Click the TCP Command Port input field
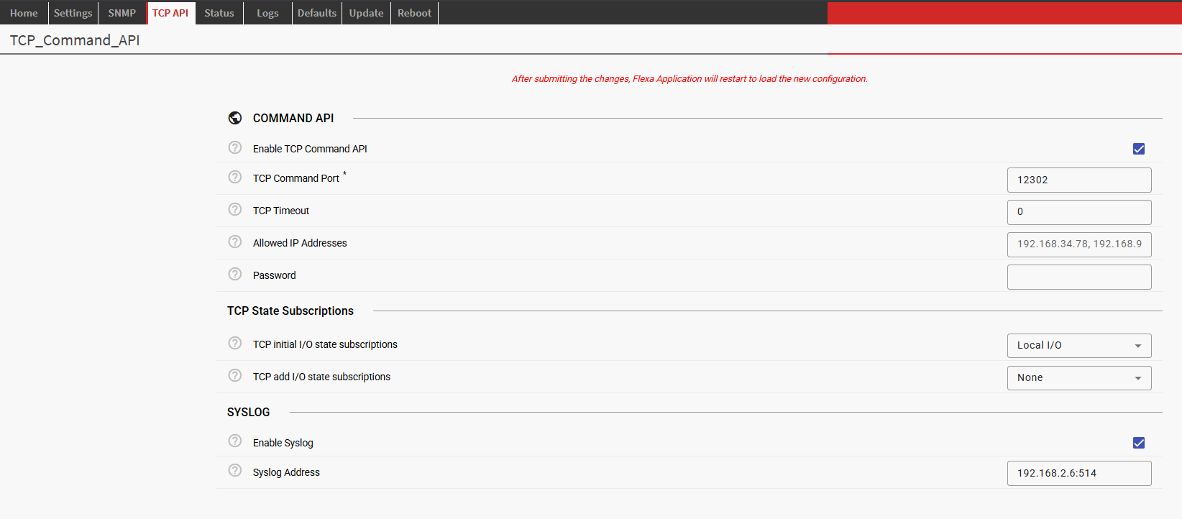 1078,180
